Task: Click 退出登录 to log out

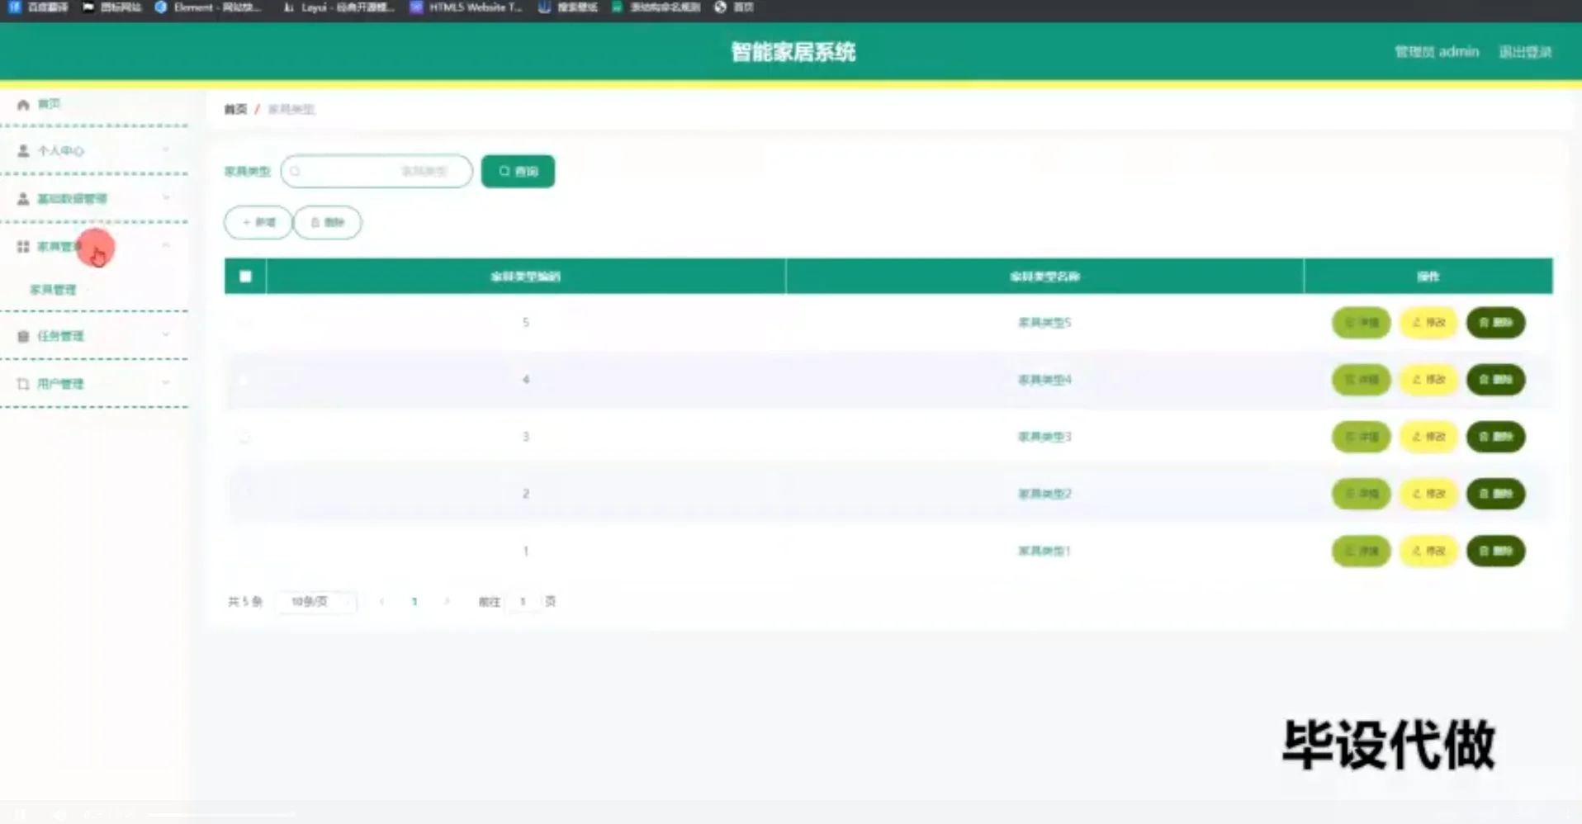Action: [1525, 51]
